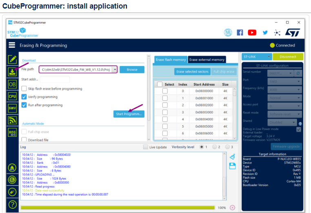Save the log with floppy disk icon

pos(233,166)
